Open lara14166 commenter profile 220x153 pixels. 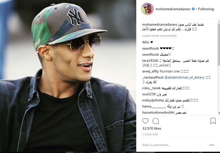tap(150, 61)
